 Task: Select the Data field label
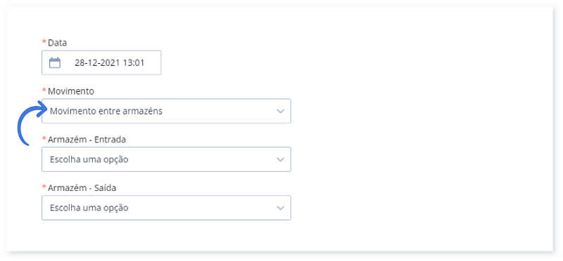click(x=58, y=43)
